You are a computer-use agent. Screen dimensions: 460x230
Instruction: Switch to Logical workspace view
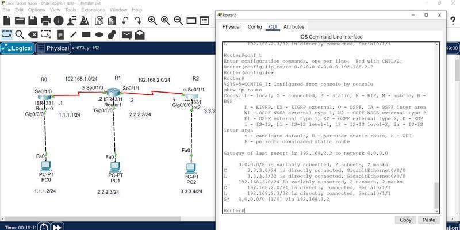point(17,48)
